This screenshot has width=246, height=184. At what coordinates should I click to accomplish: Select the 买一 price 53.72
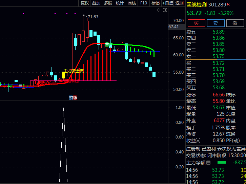point(219,63)
